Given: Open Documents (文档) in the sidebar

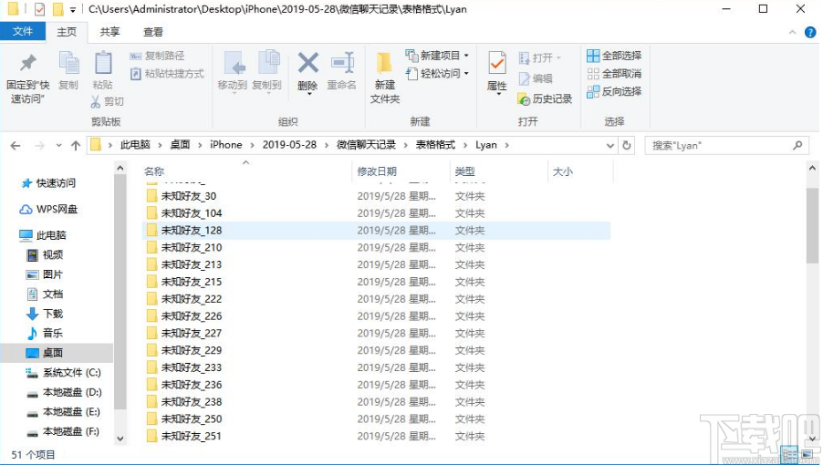Looking at the screenshot, I should 45,294.
